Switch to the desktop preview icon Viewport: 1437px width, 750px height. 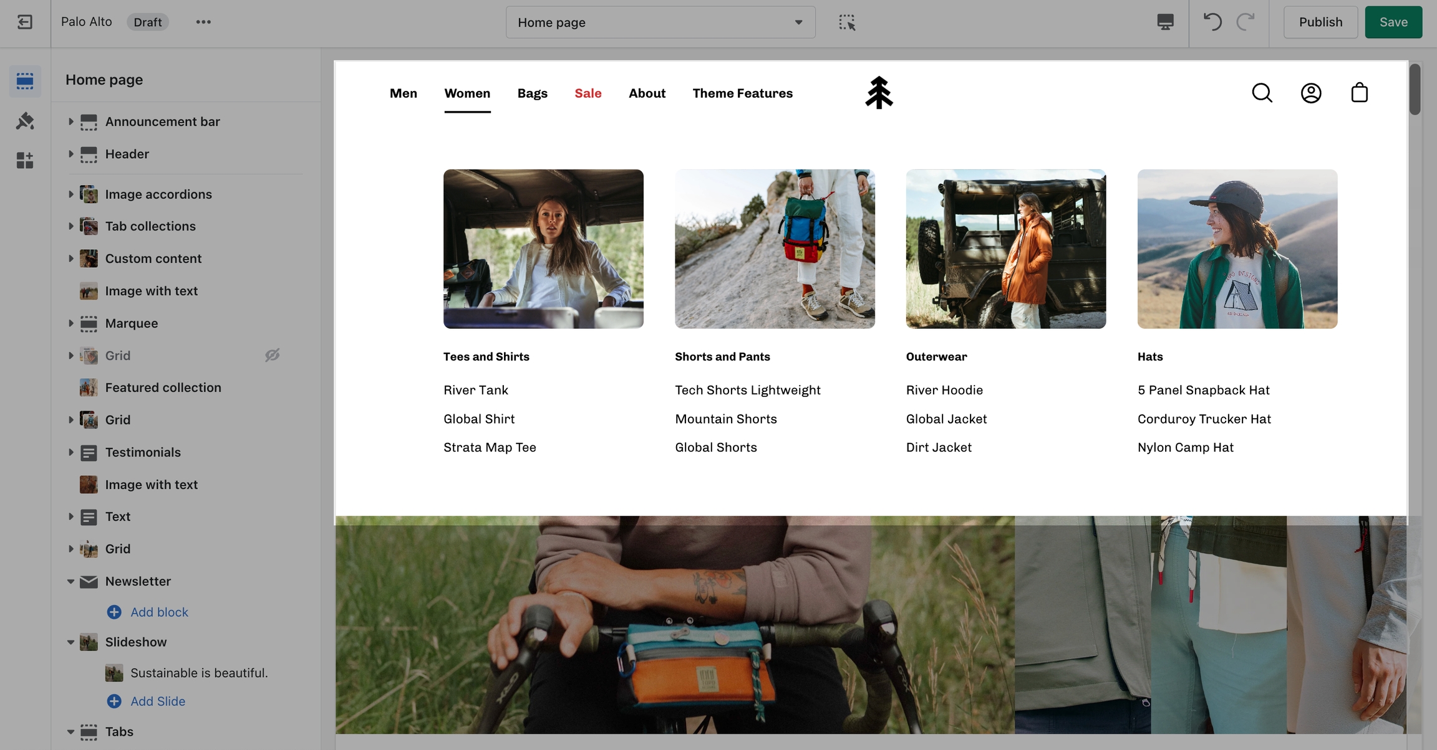(1165, 22)
